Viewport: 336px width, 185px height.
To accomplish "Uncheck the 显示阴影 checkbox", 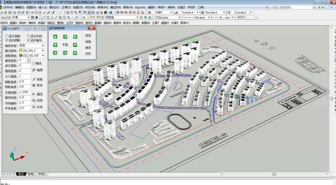I will [x=7, y=40].
